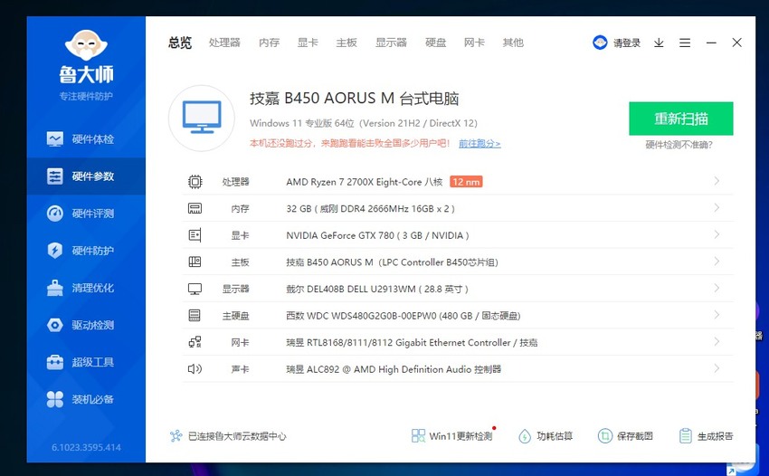The width and height of the screenshot is (769, 476).
Task: Expand the 内存 row chevron
Action: pos(717,207)
